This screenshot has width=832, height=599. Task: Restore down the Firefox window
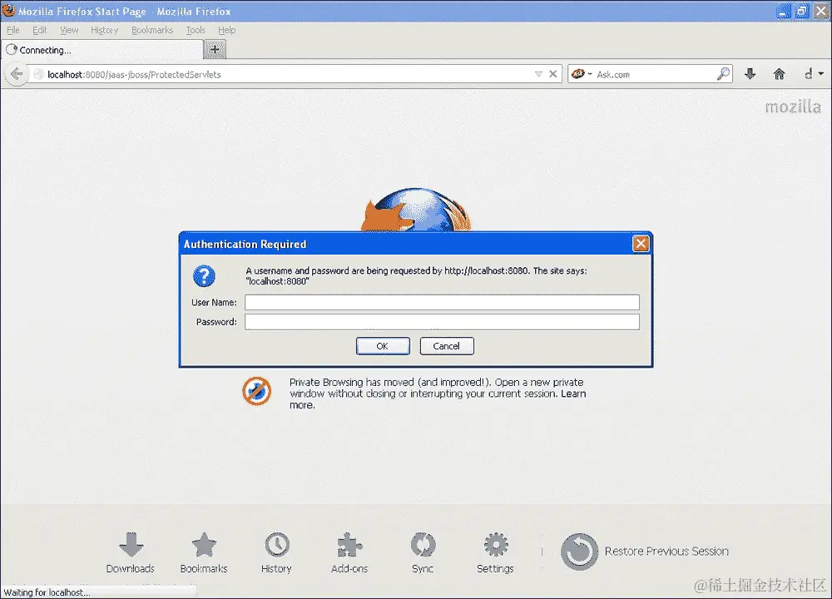[802, 11]
